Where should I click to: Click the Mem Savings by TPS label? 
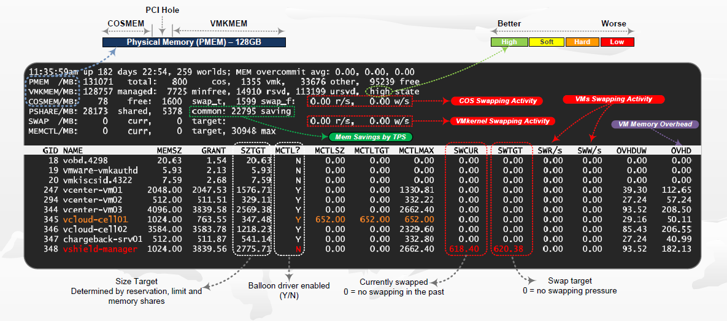370,137
